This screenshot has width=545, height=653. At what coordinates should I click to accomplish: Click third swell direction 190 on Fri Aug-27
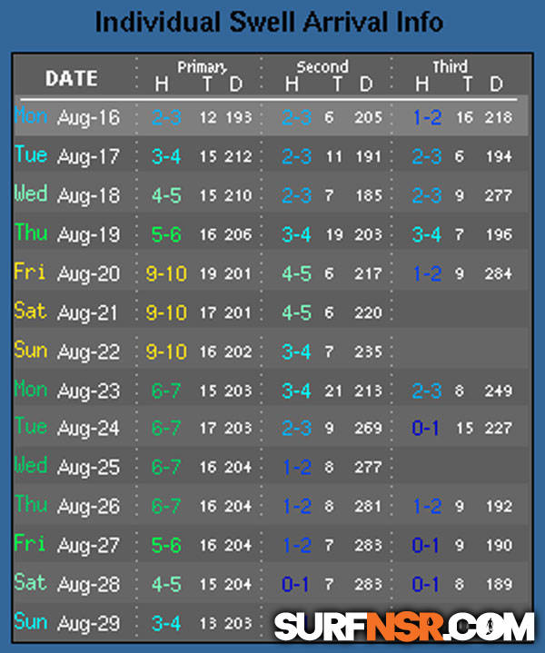click(x=500, y=545)
